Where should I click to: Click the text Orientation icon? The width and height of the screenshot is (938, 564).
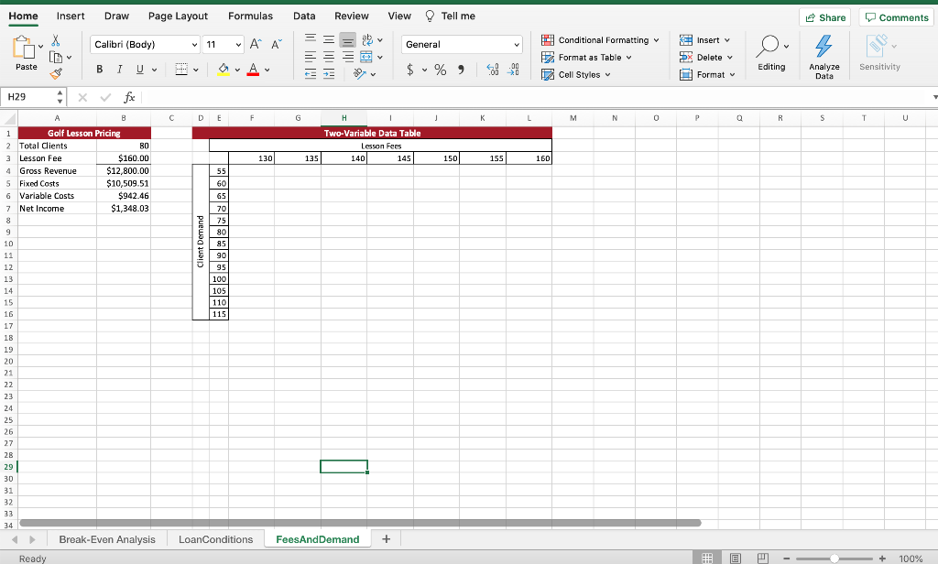click(359, 74)
